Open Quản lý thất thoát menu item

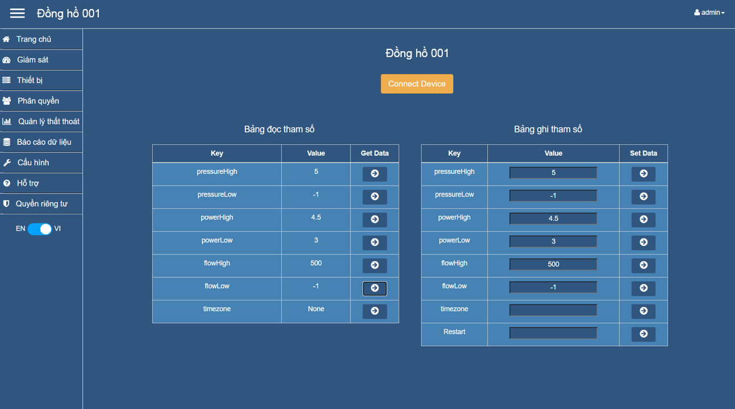point(48,122)
